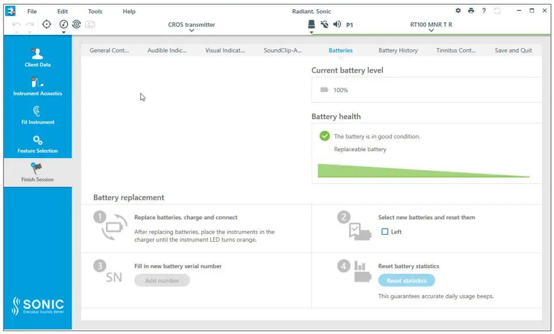The image size is (554, 334).
Task: Click the Finish Session flag icon
Action: pyautogui.click(x=37, y=168)
